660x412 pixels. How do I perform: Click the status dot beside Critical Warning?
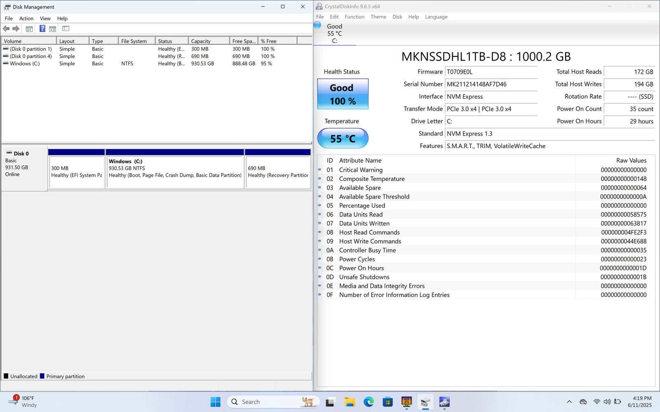pyautogui.click(x=320, y=169)
